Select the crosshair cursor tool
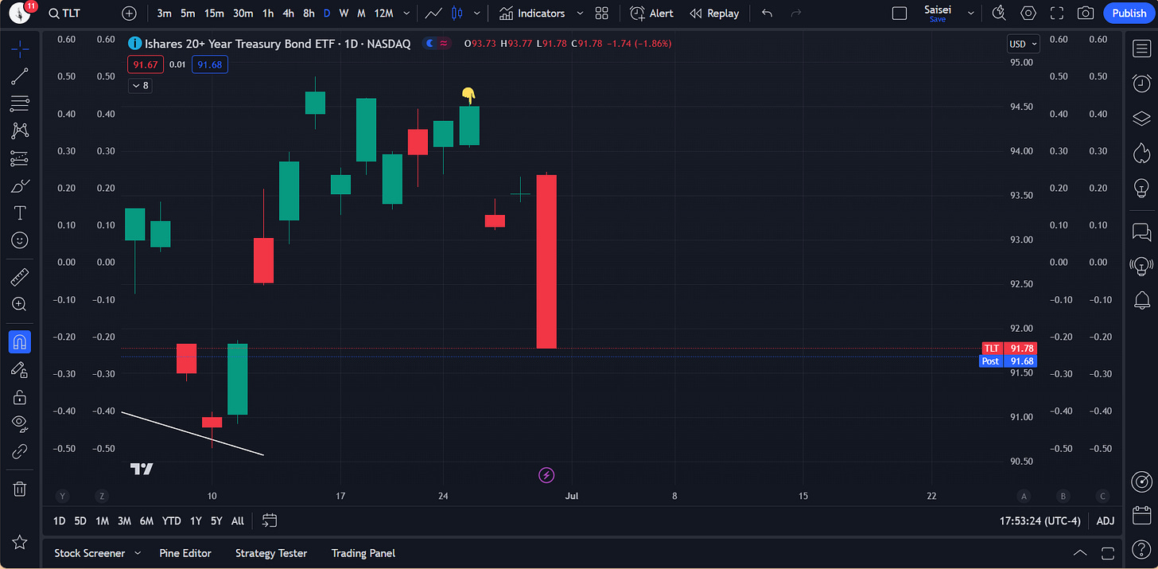The height and width of the screenshot is (569, 1158). 20,49
